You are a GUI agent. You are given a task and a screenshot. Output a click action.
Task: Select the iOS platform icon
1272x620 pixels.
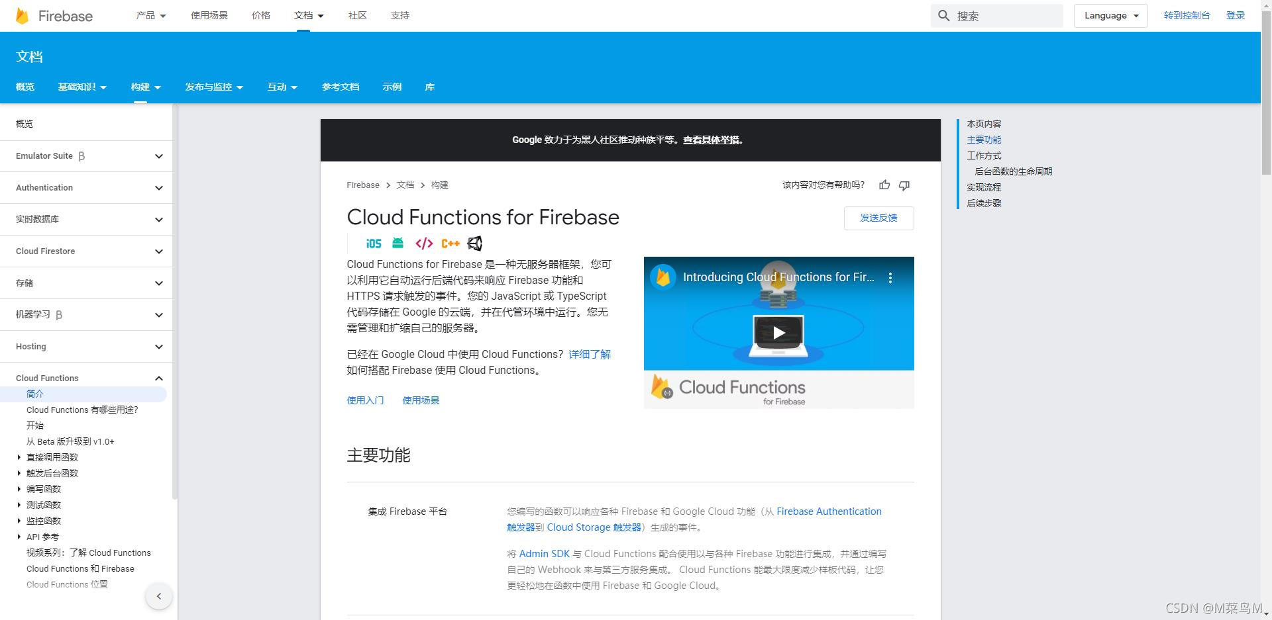[374, 244]
